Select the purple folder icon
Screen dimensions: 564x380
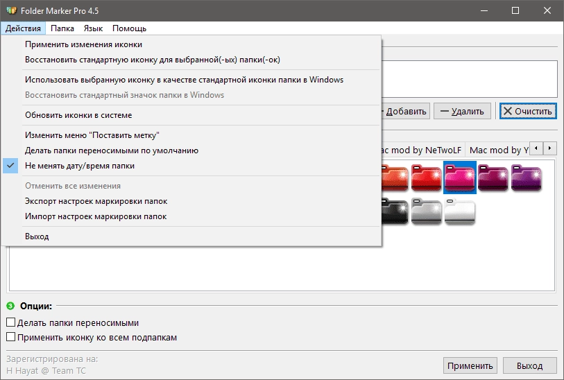526,178
